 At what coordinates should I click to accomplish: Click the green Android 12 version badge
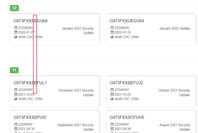(14, 8)
